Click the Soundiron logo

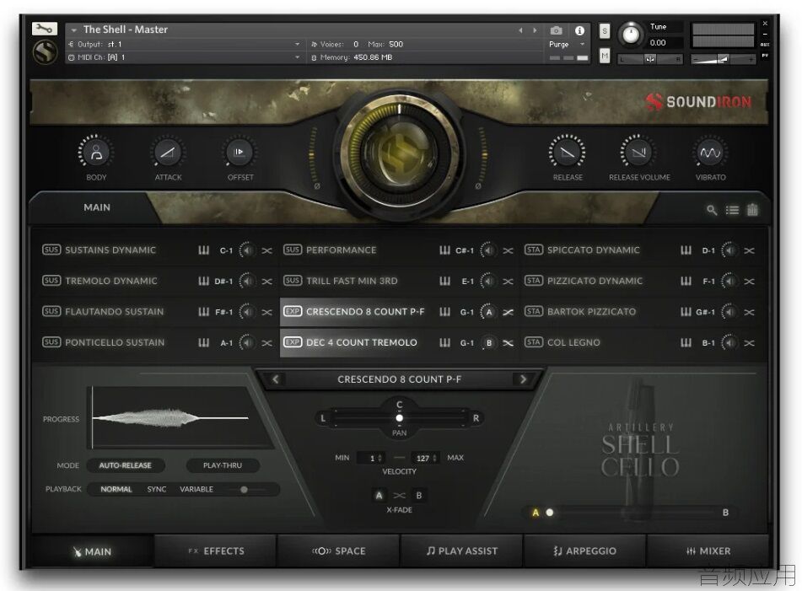tap(698, 102)
